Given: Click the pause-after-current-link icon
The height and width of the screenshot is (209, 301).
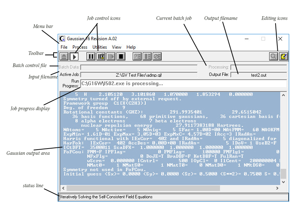Looking at the screenshot, I should (101, 56).
